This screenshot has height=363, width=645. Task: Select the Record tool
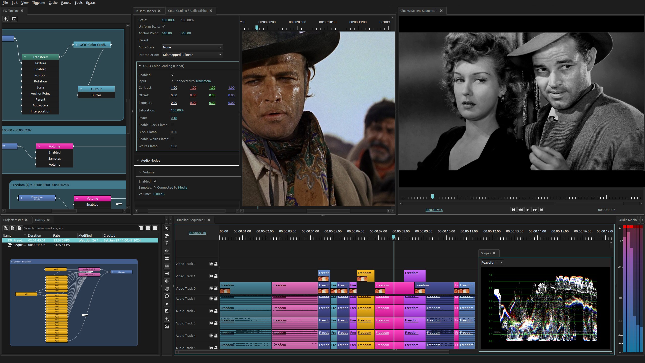(x=167, y=304)
